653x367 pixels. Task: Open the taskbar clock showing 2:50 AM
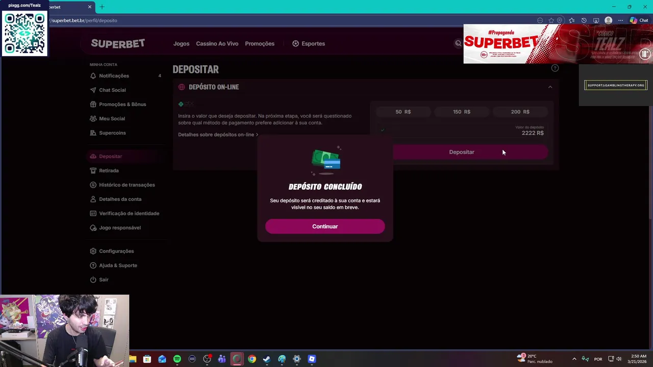point(638,359)
